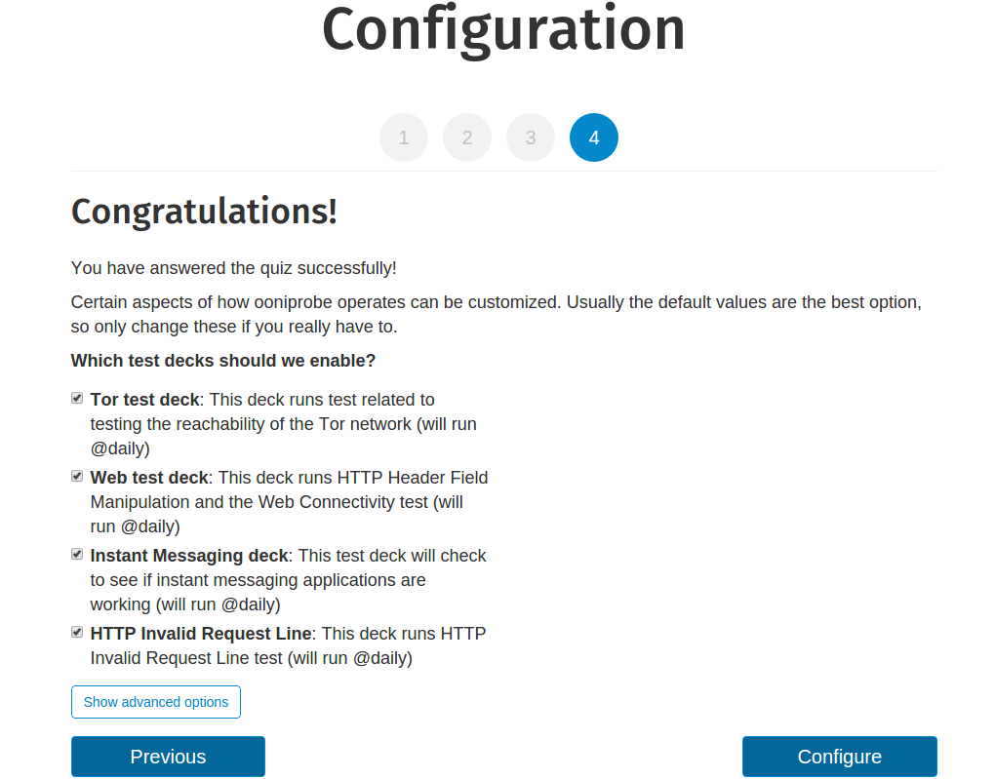The image size is (995, 779).
Task: Click the bold "Instant Messaging deck" label text
Action: [x=189, y=556]
